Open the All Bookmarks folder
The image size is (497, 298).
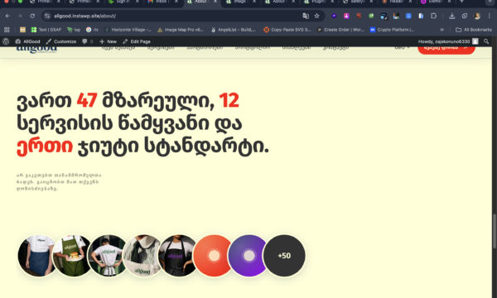pyautogui.click(x=474, y=30)
